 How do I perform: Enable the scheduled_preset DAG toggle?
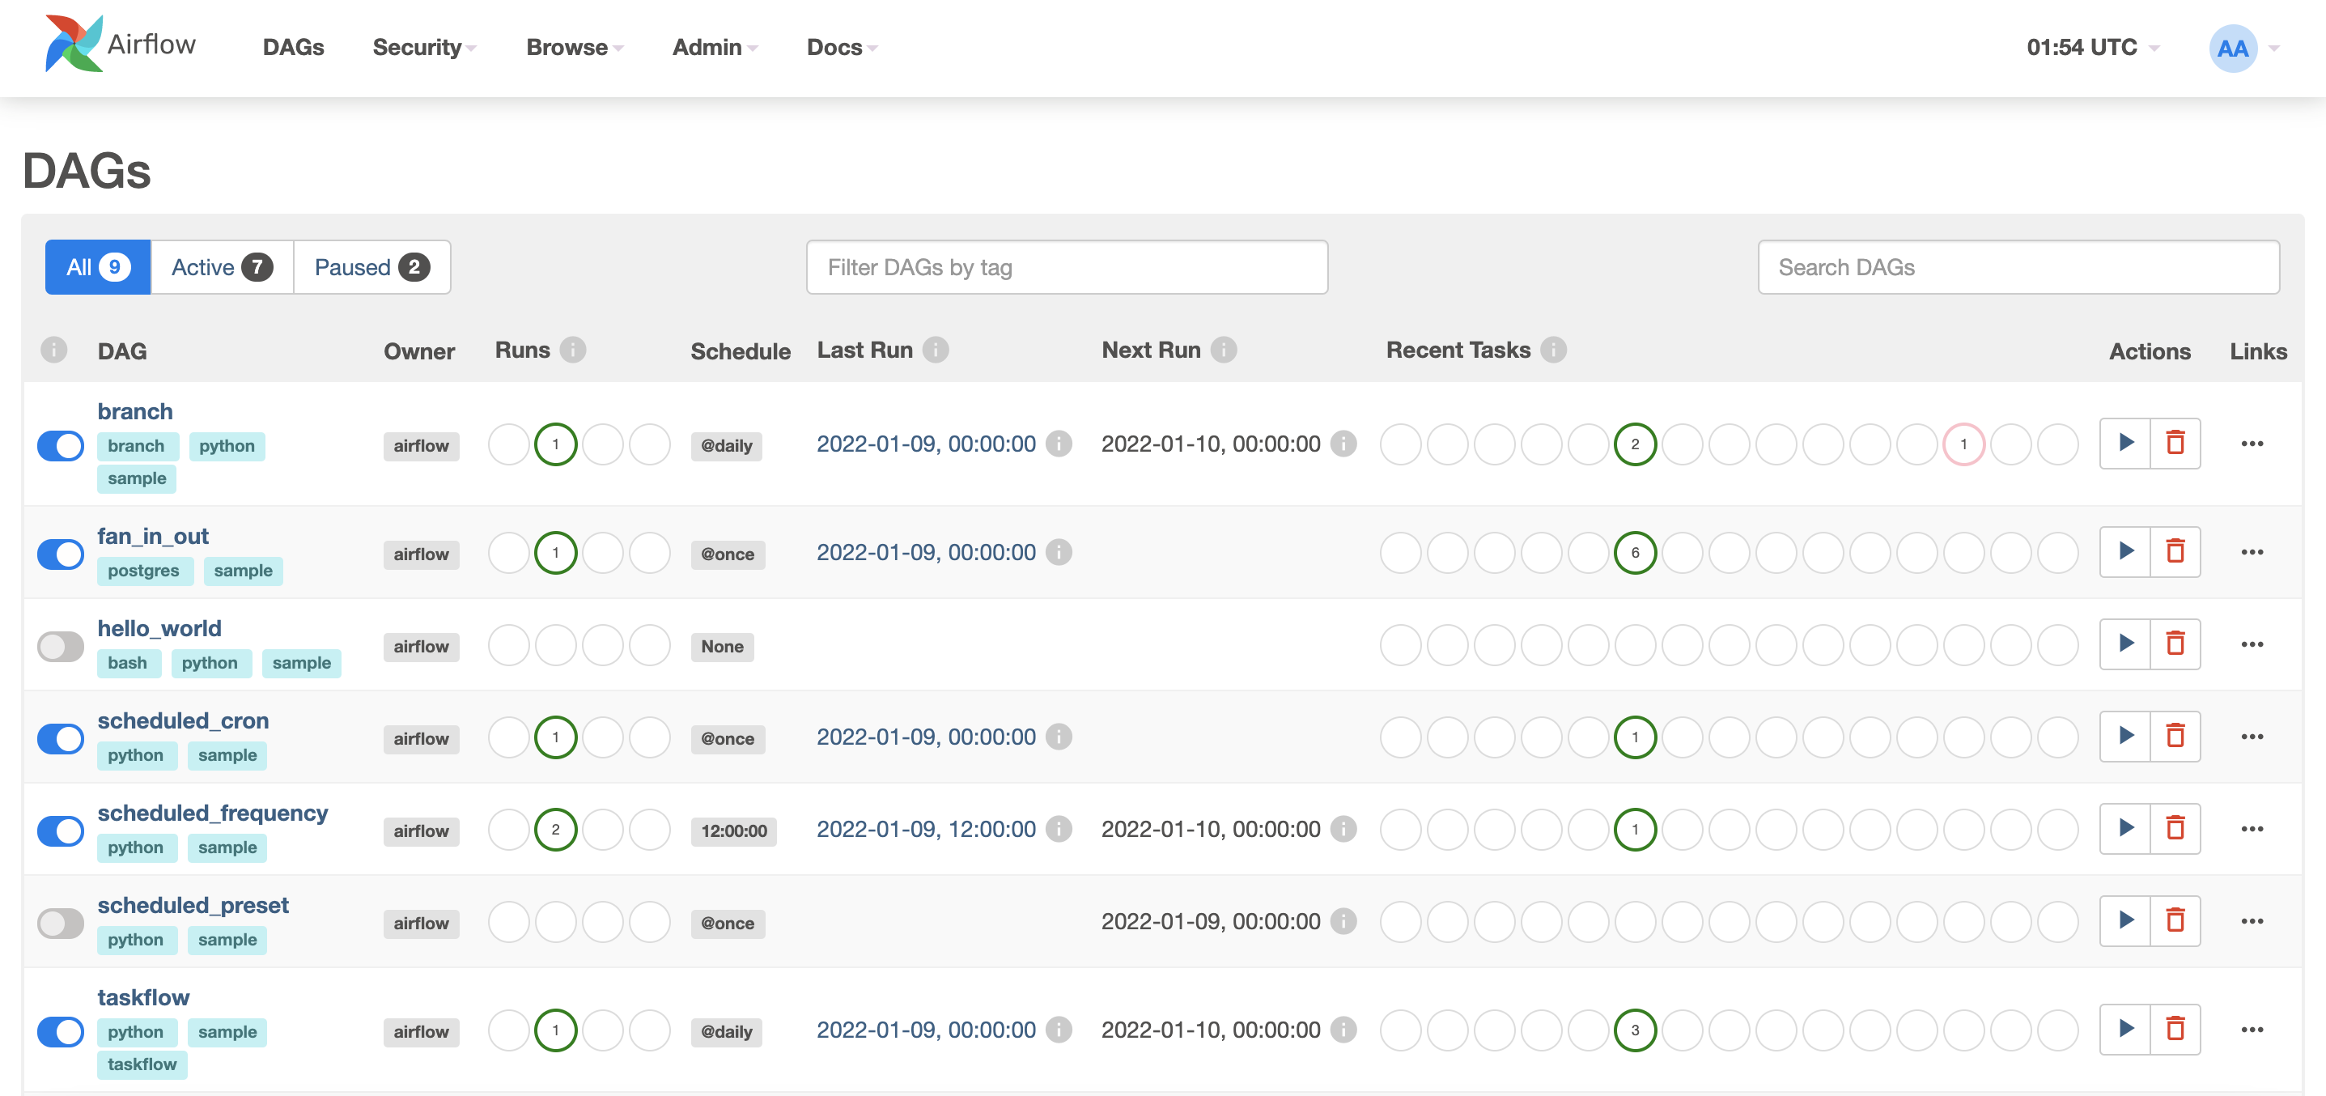[61, 923]
